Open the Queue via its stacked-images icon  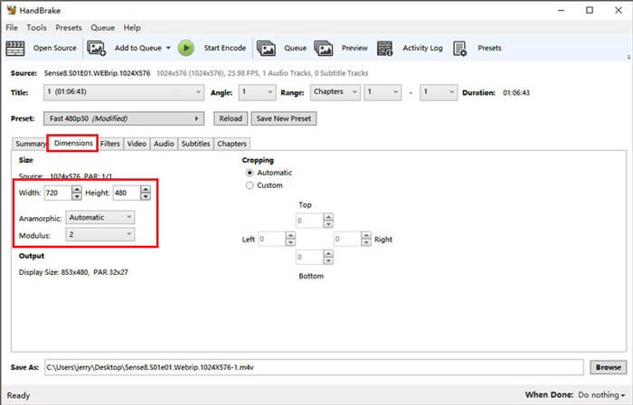[266, 49]
